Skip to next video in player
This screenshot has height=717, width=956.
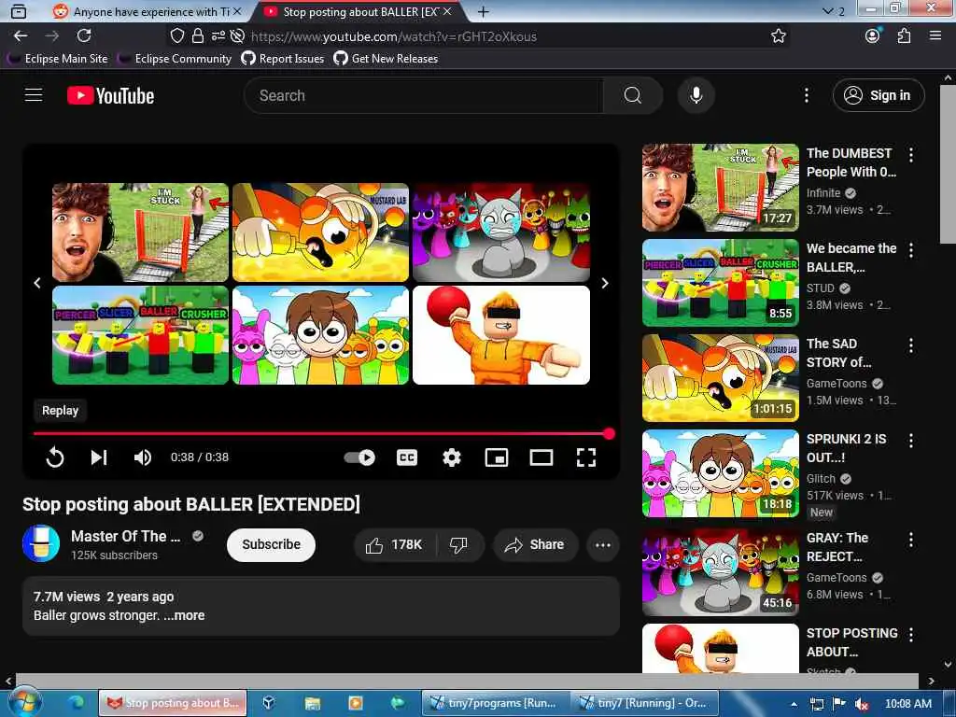[99, 457]
